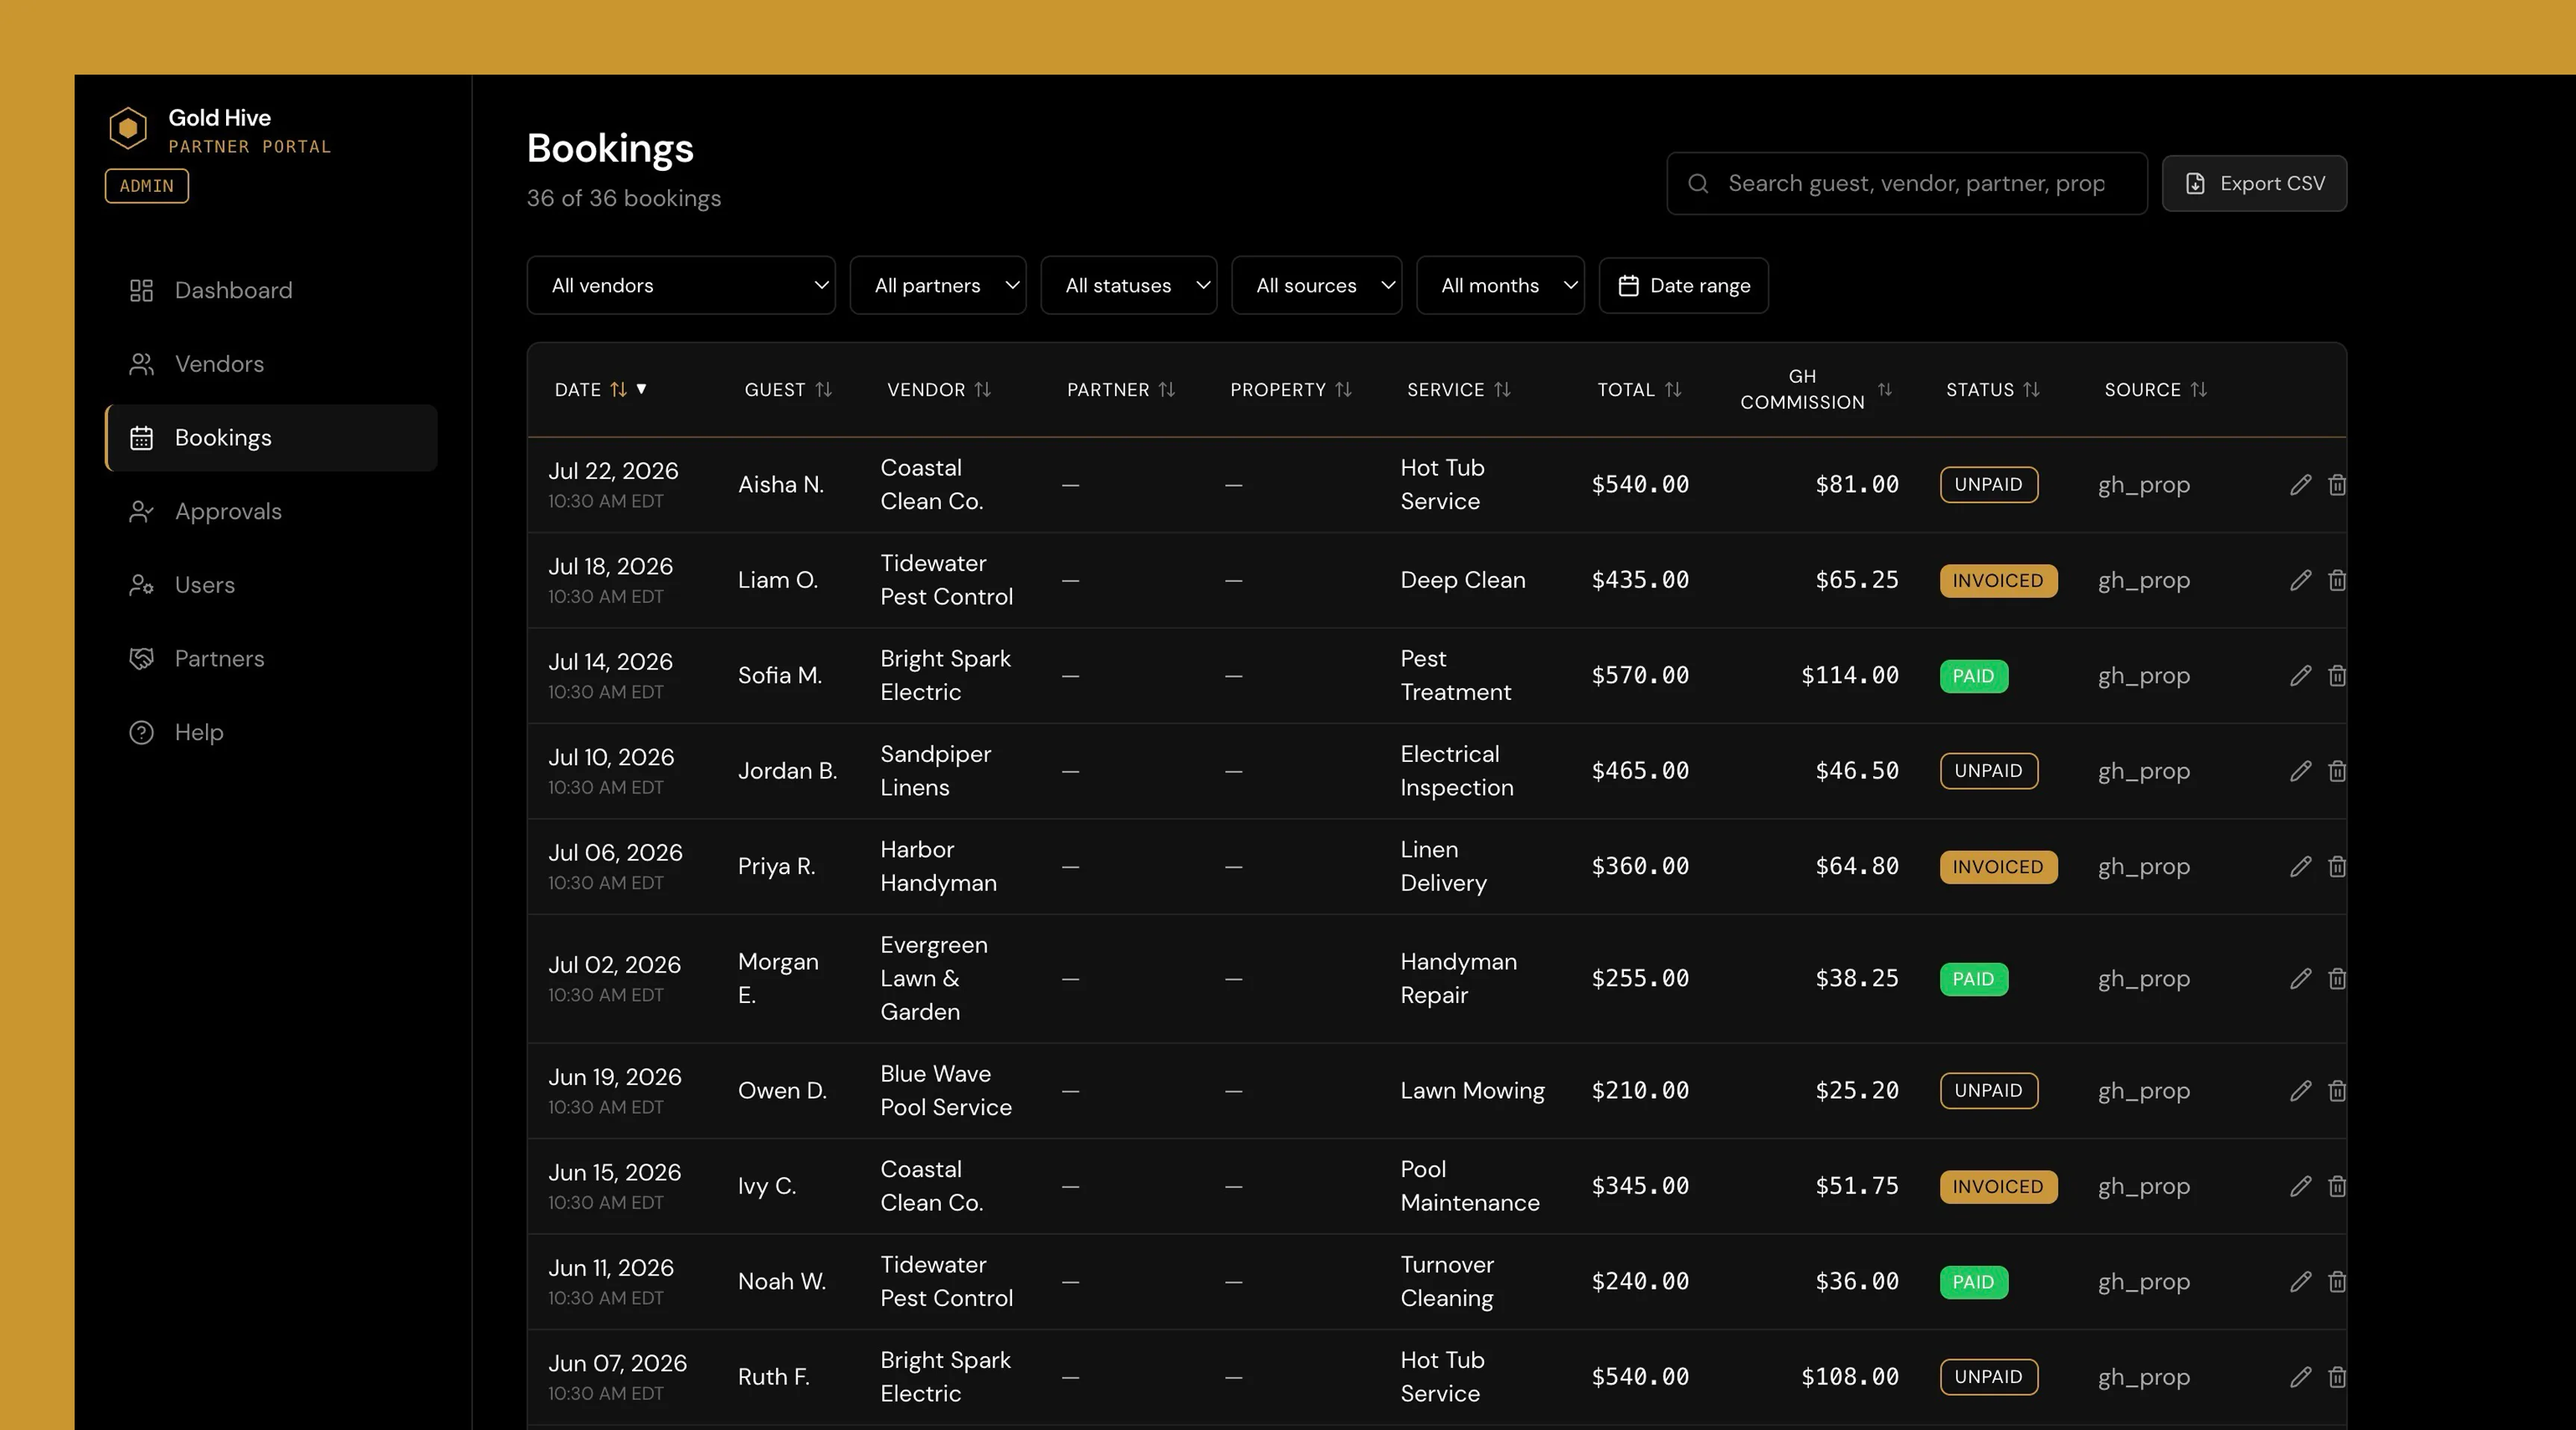The image size is (2576, 1430).
Task: Open the Help page
Action: click(x=271, y=733)
